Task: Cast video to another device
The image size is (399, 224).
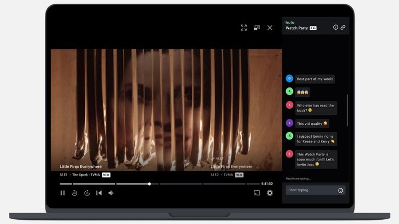Action: pos(257,193)
